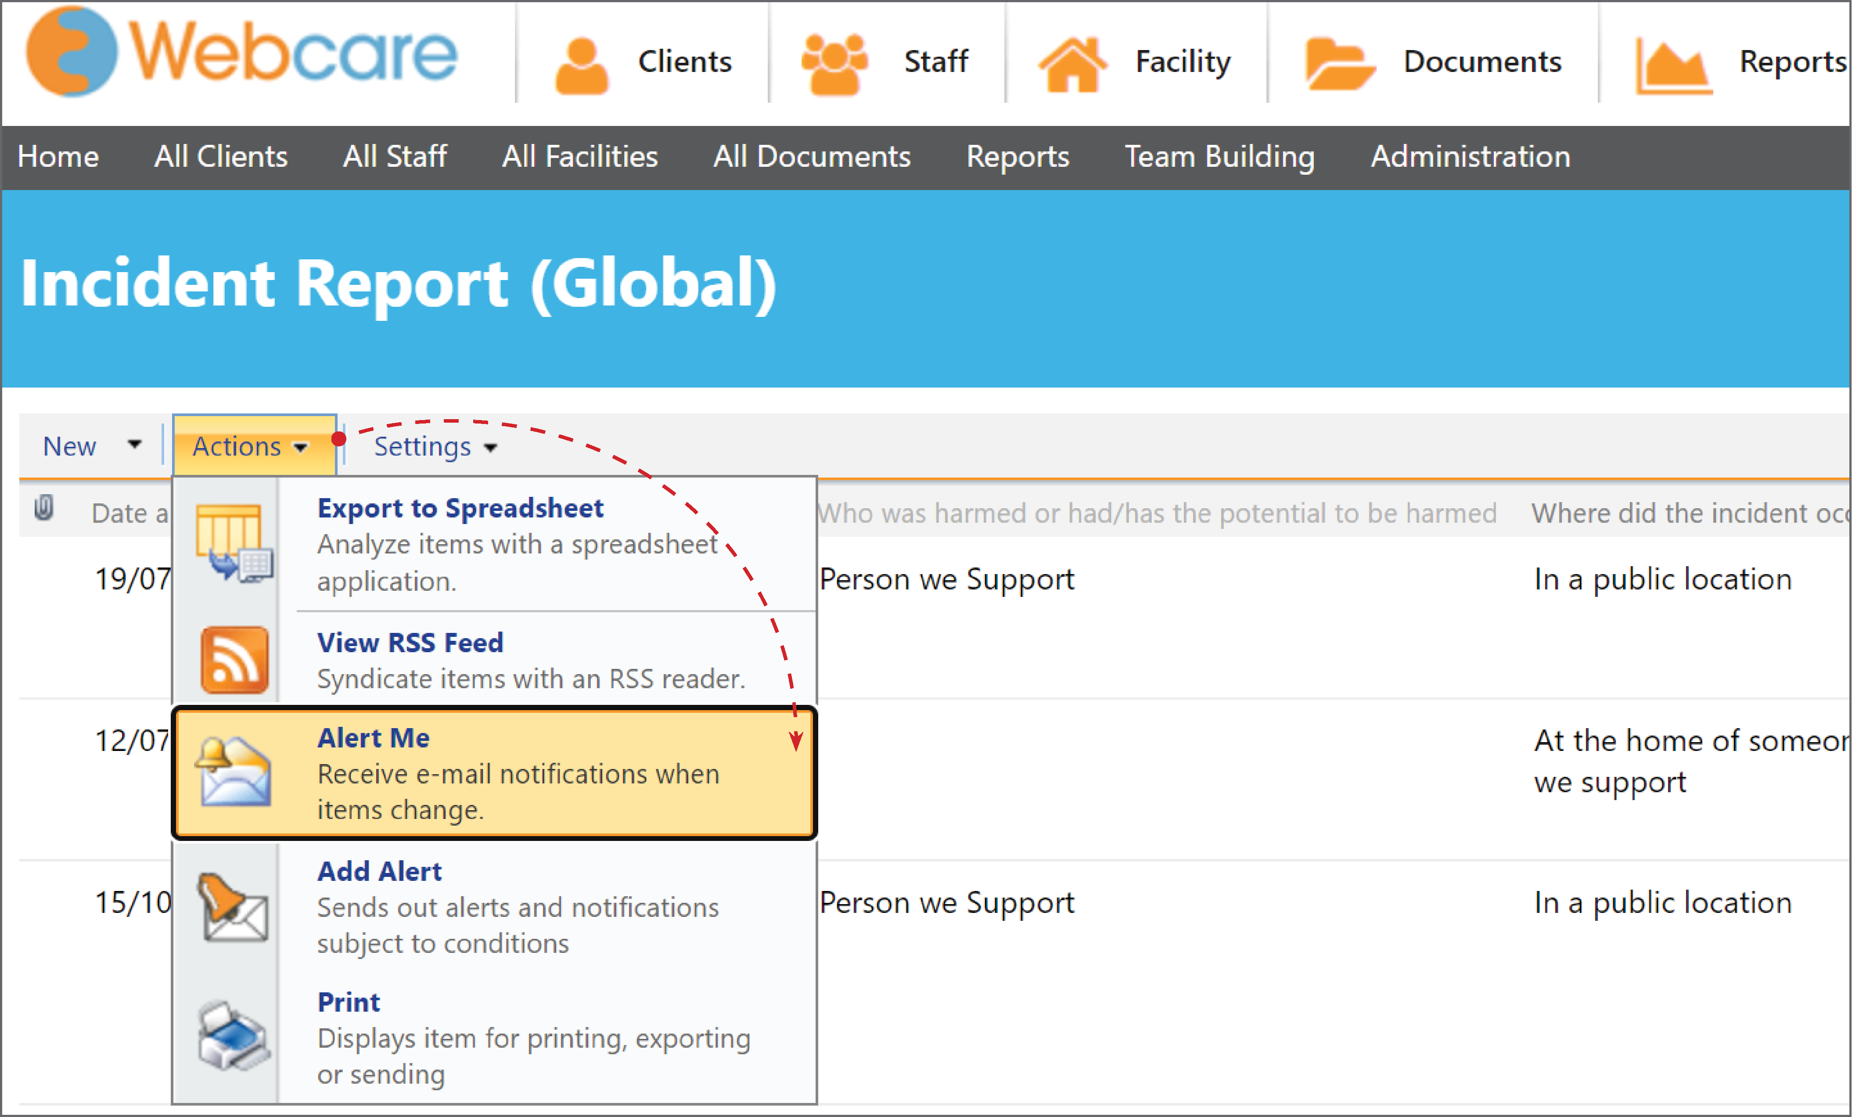Image resolution: width=1852 pixels, height=1117 pixels.
Task: Select Alert Me menu entry
Action: (495, 773)
